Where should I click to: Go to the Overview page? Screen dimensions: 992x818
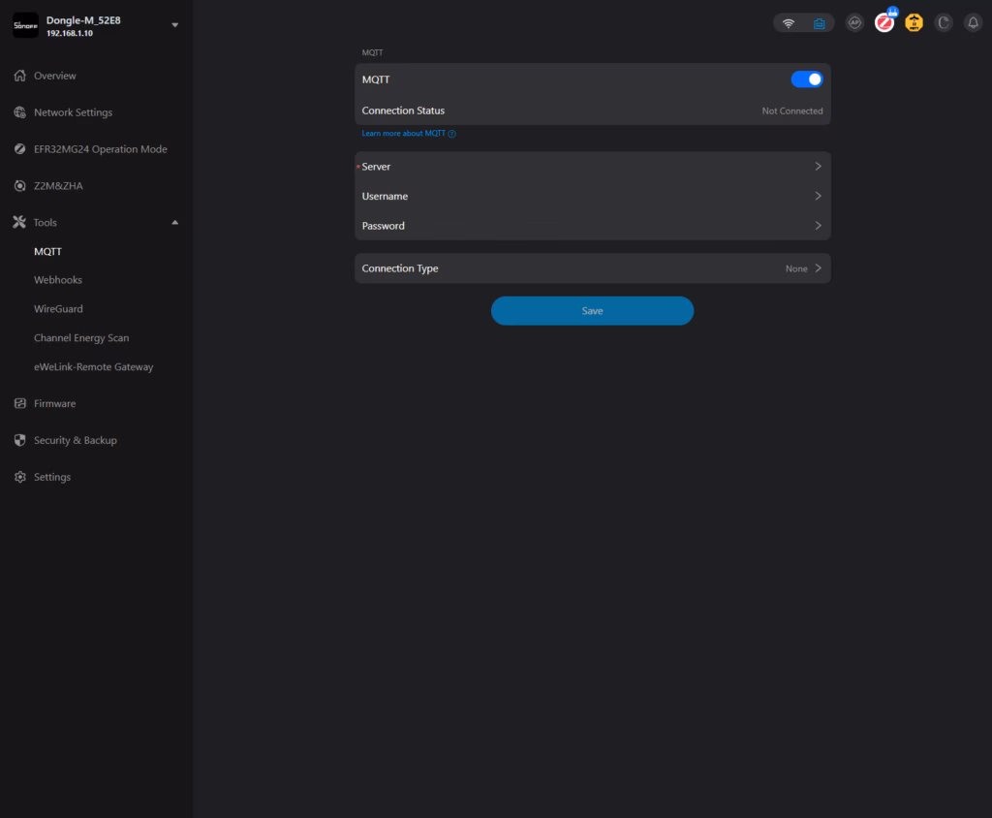point(54,76)
